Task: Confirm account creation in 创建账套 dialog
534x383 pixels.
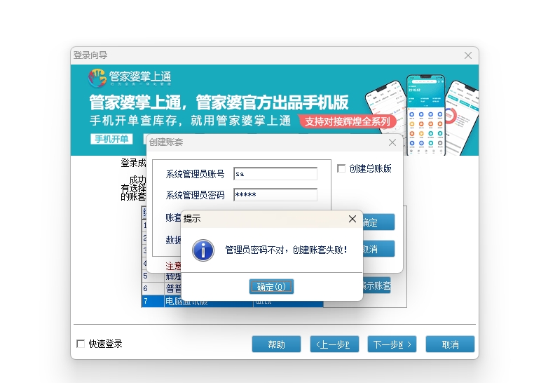Action: click(x=378, y=222)
